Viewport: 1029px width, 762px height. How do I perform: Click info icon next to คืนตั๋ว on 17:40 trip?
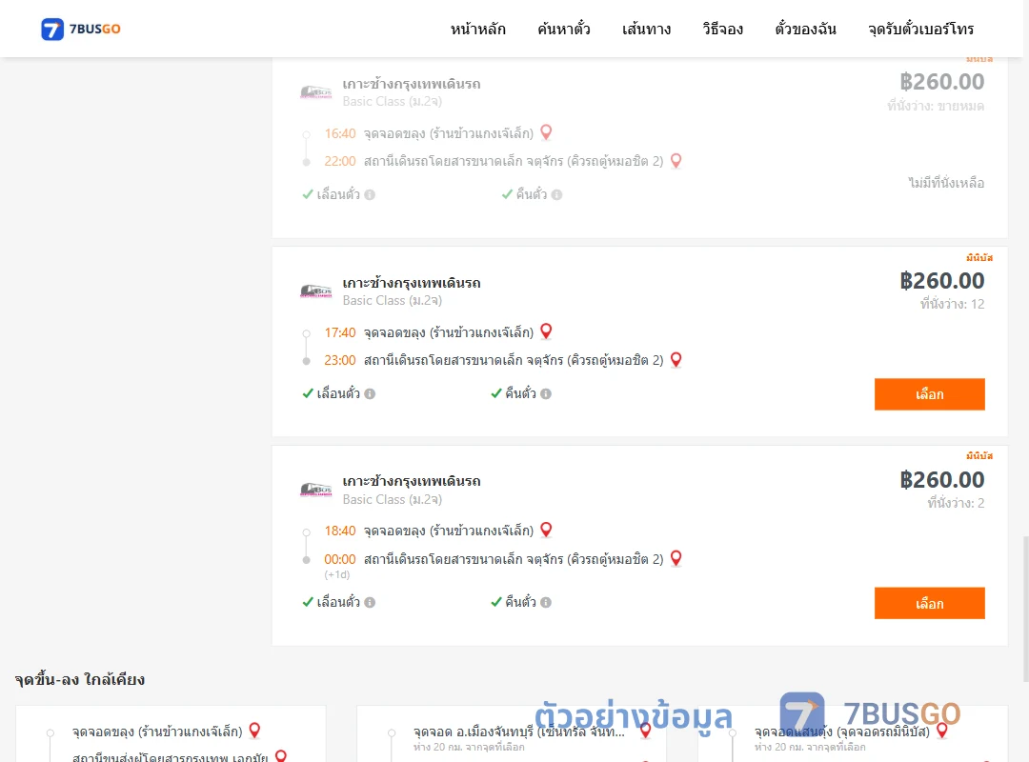point(546,393)
